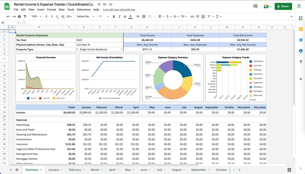Open the zoom level dropdown

36,16
